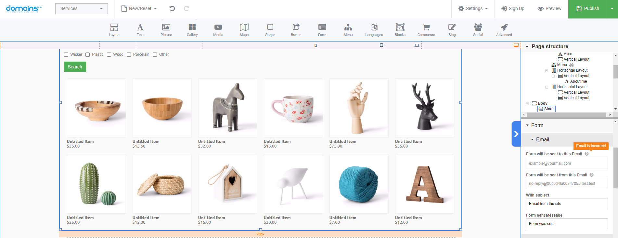Expand the Settings dropdown menu

(x=473, y=8)
